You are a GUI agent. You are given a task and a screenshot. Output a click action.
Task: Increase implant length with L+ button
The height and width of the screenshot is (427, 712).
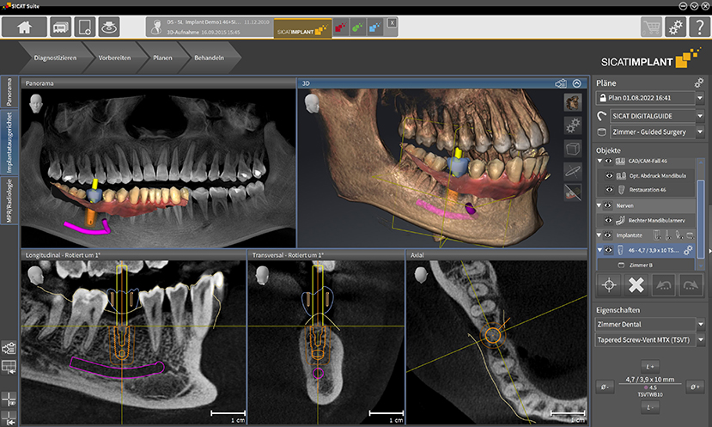(650, 366)
